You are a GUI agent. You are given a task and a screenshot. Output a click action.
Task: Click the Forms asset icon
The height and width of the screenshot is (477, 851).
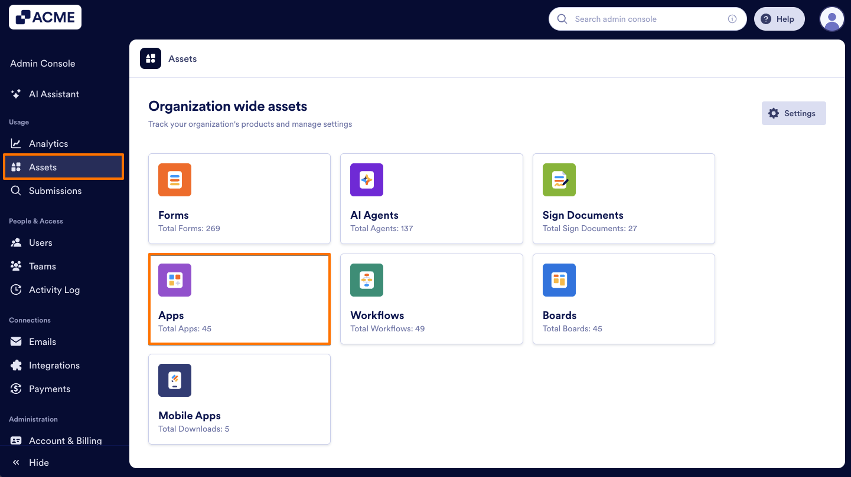(x=174, y=180)
